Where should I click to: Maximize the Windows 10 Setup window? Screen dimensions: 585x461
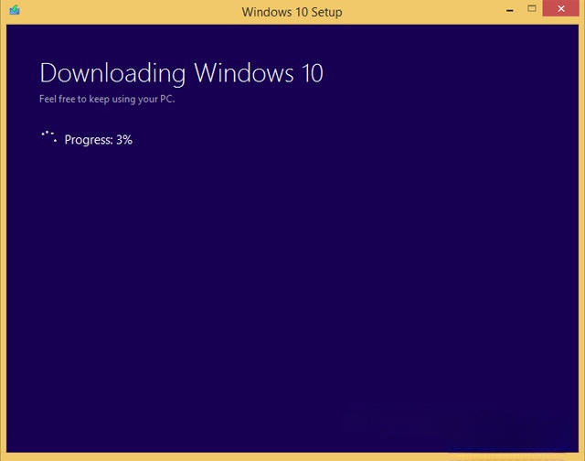click(x=532, y=8)
